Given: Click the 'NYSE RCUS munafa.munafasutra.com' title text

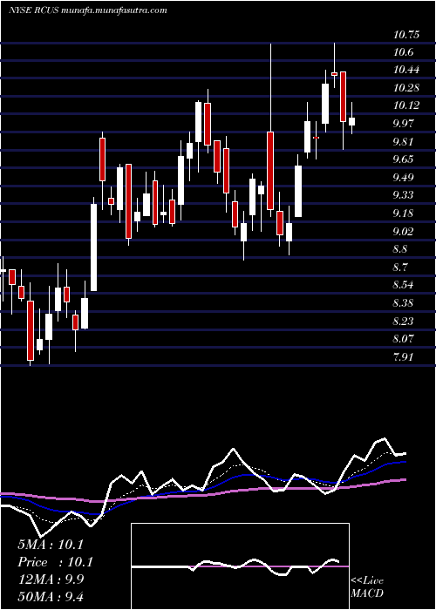Looking at the screenshot, I should pyautogui.click(x=88, y=10).
